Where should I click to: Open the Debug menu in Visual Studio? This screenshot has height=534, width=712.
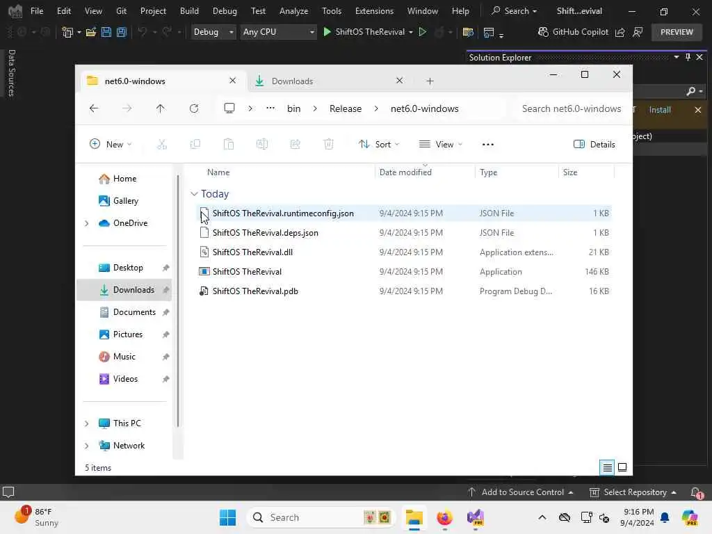click(225, 11)
